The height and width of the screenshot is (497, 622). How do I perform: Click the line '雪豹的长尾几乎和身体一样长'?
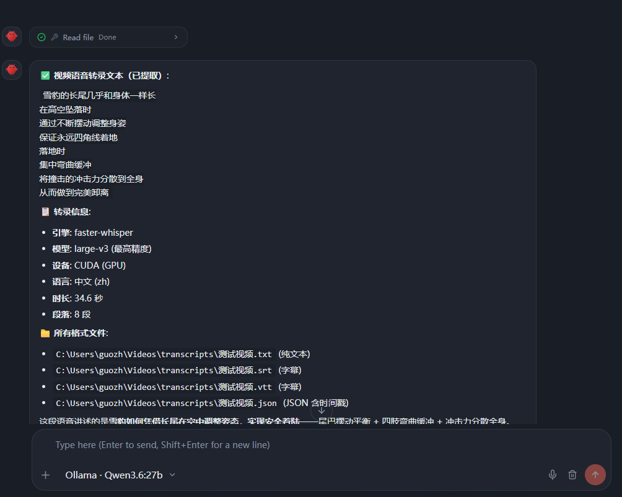tap(99, 95)
